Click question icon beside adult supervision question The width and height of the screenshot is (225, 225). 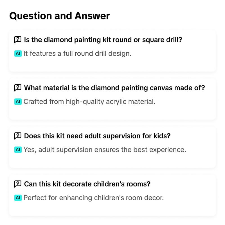[x=18, y=136]
